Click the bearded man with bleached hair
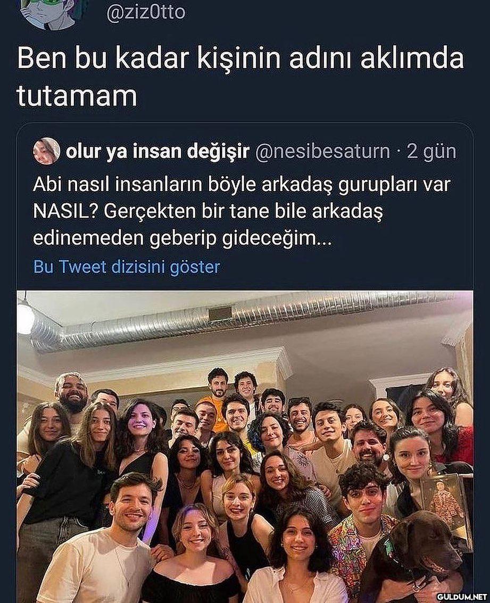The height and width of the screenshot is (603, 490). point(71,396)
